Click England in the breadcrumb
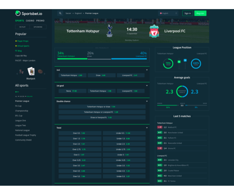234x196 pixels. (78, 13)
